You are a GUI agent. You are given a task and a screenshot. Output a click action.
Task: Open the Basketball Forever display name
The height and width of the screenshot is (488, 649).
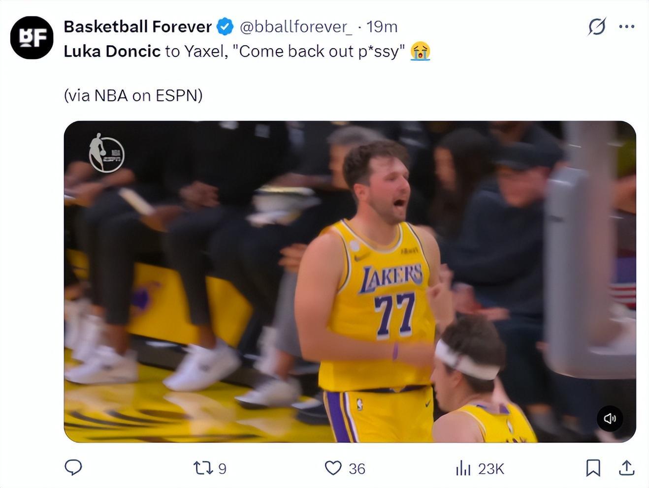click(137, 27)
